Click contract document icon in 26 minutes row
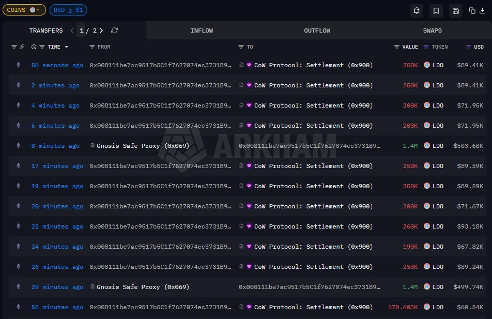 [x=241, y=266]
